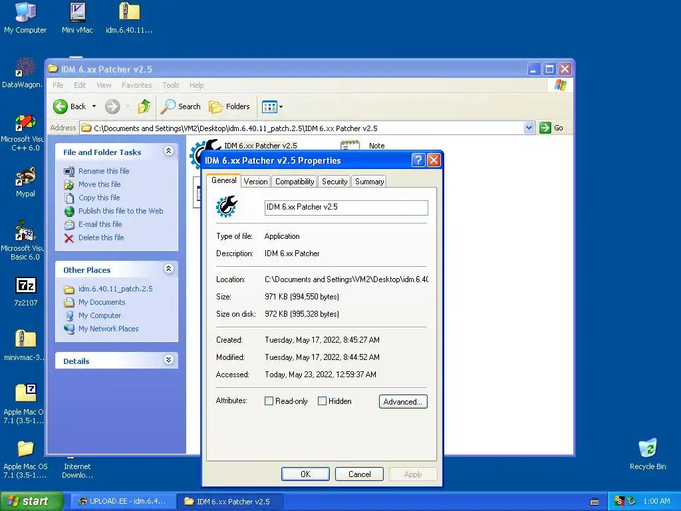
Task: Select the General tab
Action: tap(223, 180)
